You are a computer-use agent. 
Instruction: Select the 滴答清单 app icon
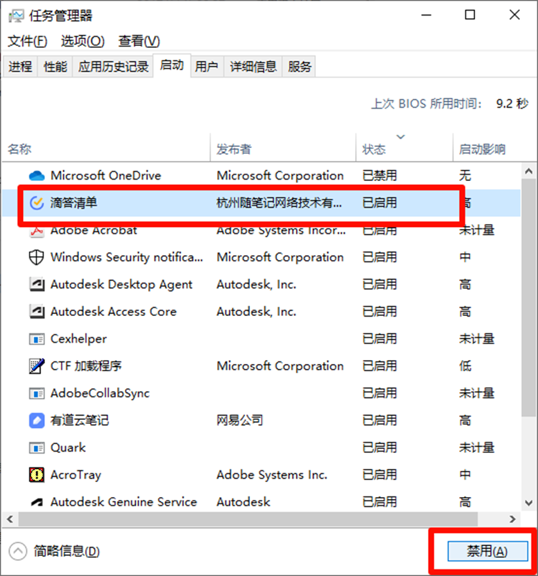(x=37, y=203)
